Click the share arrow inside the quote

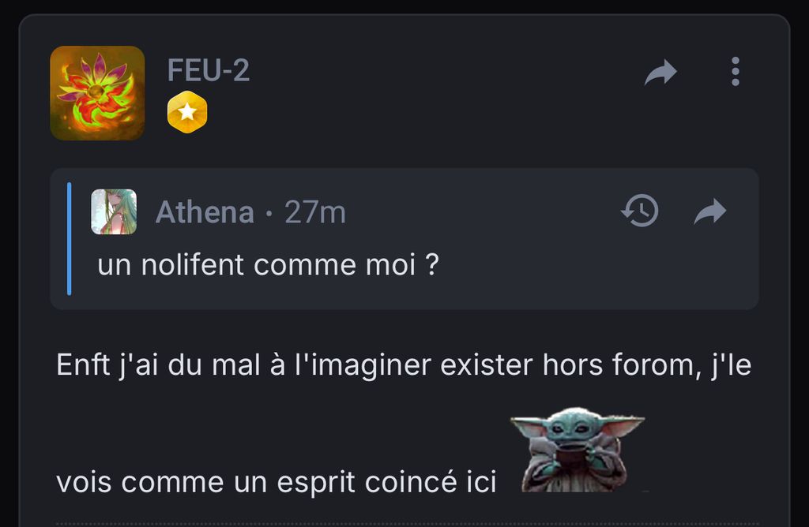(709, 211)
